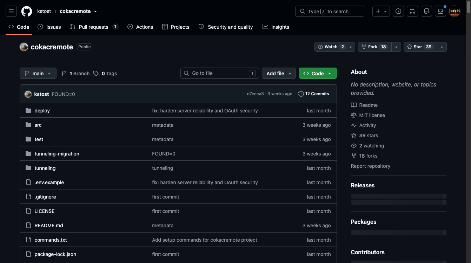Expand the Fork options dropdown arrow
The width and height of the screenshot is (471, 263).
396,47
